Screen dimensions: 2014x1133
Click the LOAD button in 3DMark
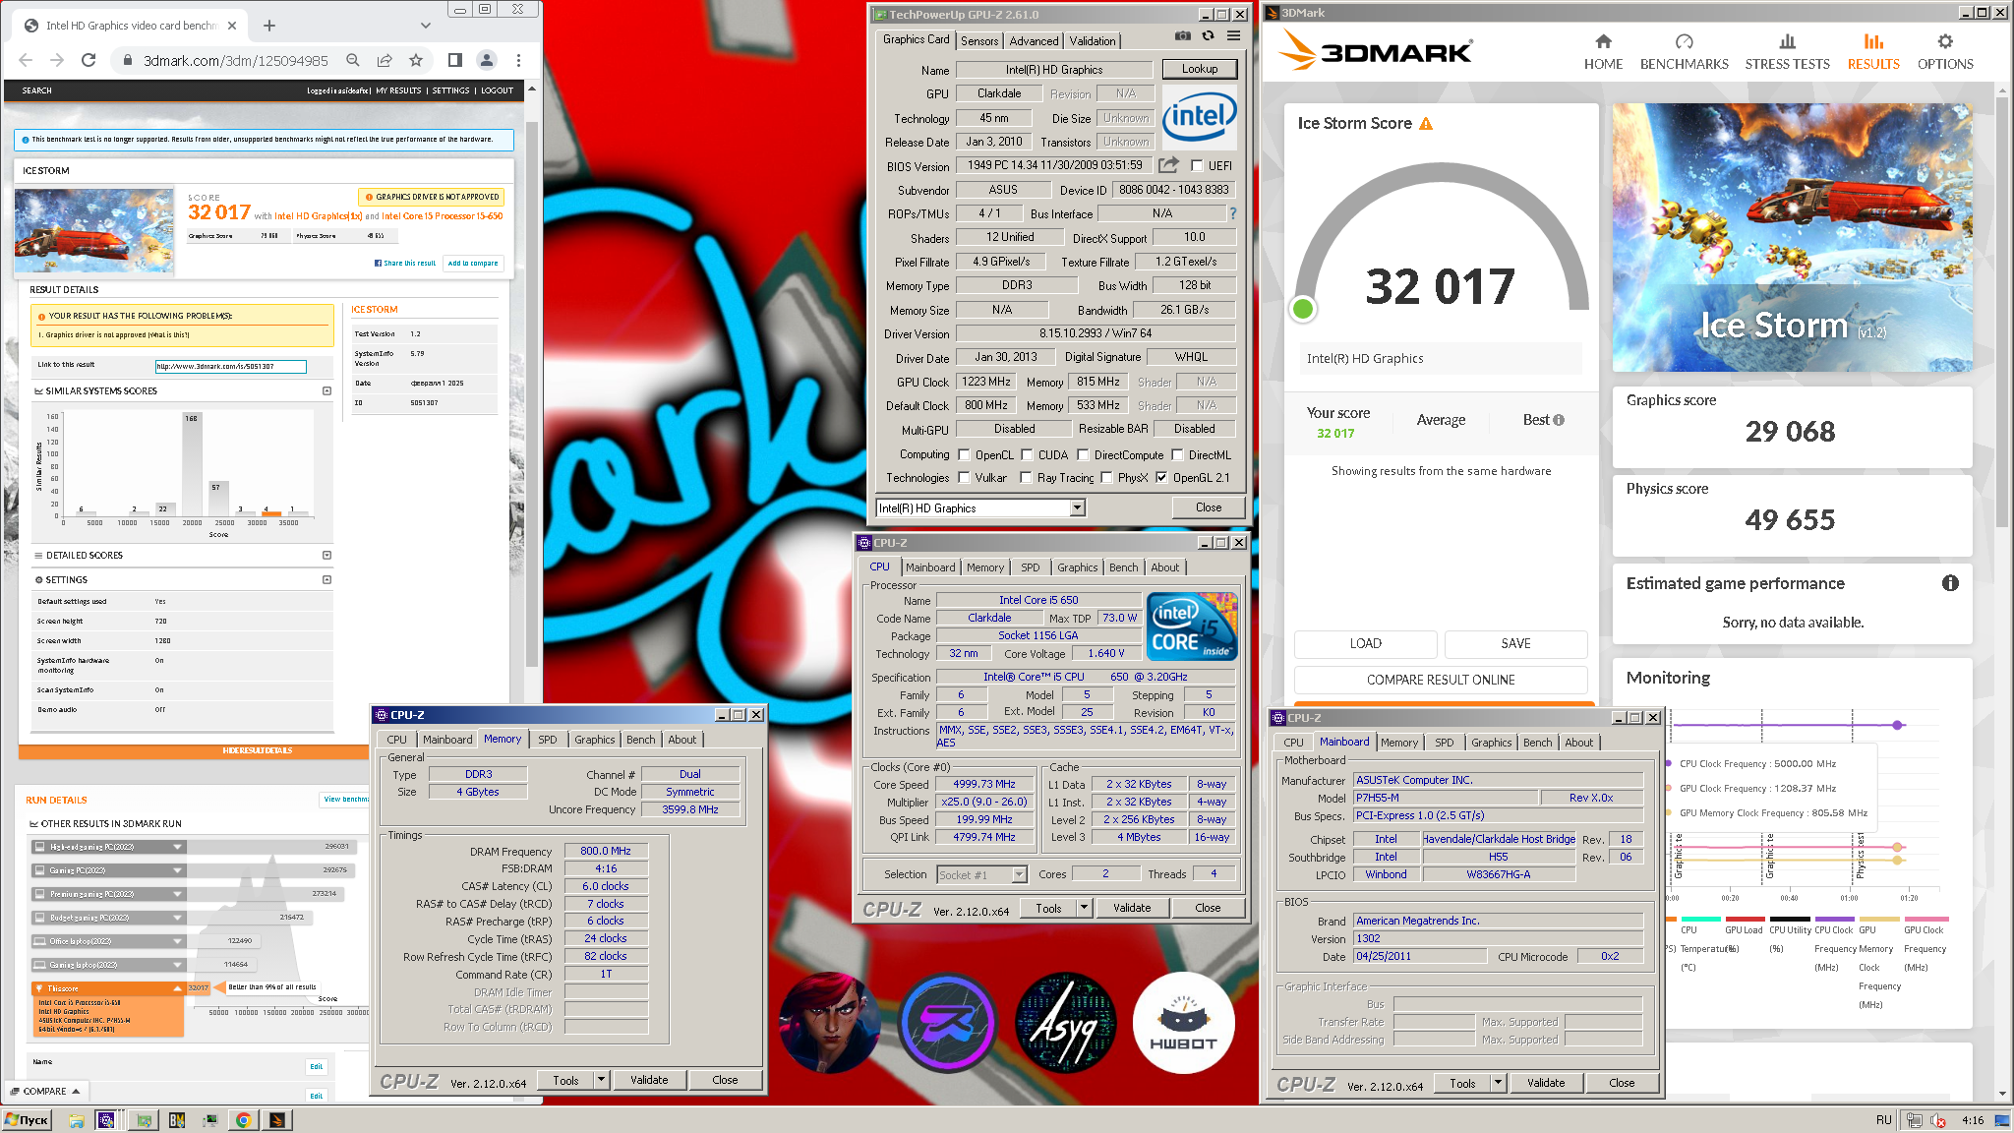(x=1365, y=643)
